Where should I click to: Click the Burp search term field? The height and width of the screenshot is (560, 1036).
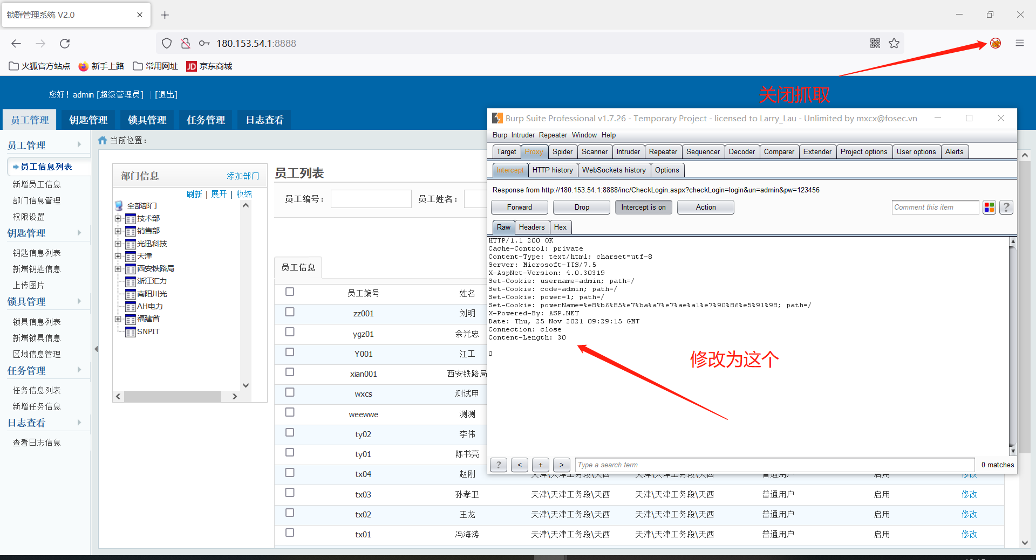point(775,465)
